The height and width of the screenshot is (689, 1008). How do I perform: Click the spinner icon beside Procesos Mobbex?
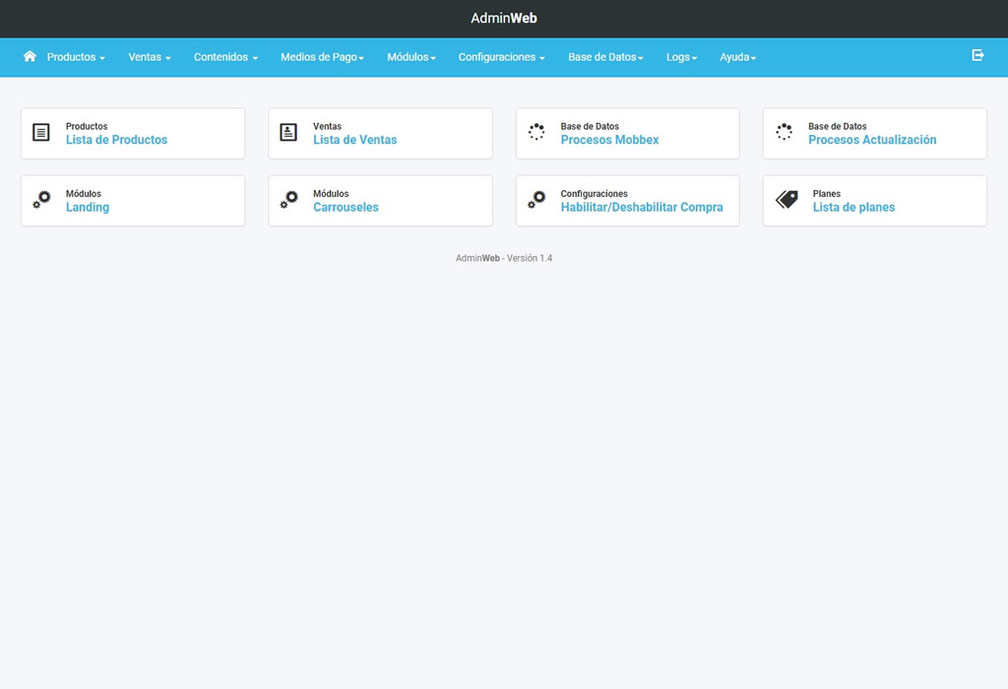coord(536,132)
